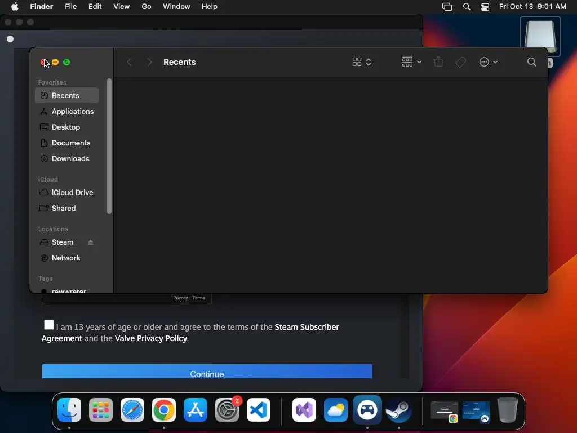Click Finder forward navigation arrow
Image resolution: width=577 pixels, height=433 pixels.
[149, 62]
